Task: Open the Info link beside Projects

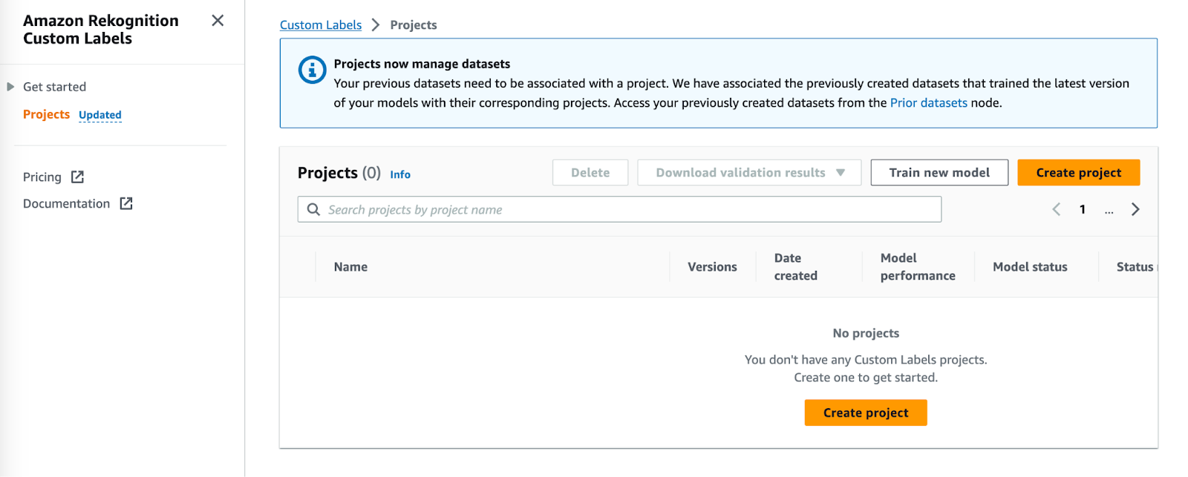Action: 400,174
